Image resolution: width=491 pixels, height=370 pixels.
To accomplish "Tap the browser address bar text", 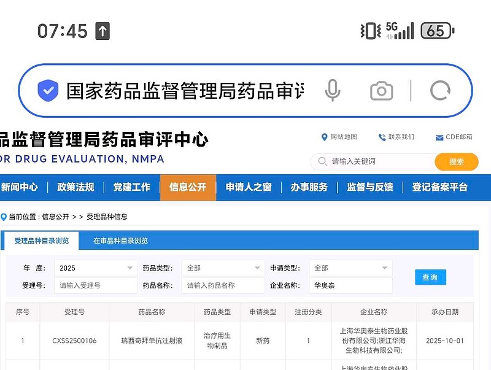I will [185, 91].
